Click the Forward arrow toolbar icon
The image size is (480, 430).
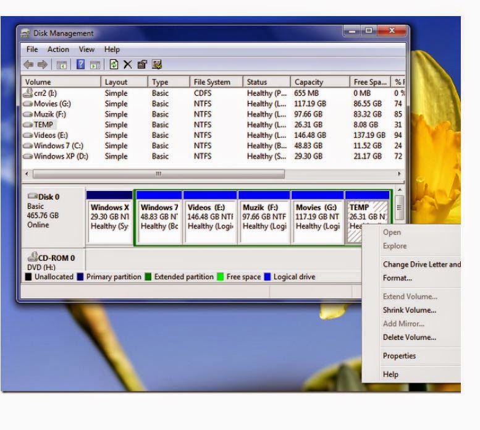43,65
